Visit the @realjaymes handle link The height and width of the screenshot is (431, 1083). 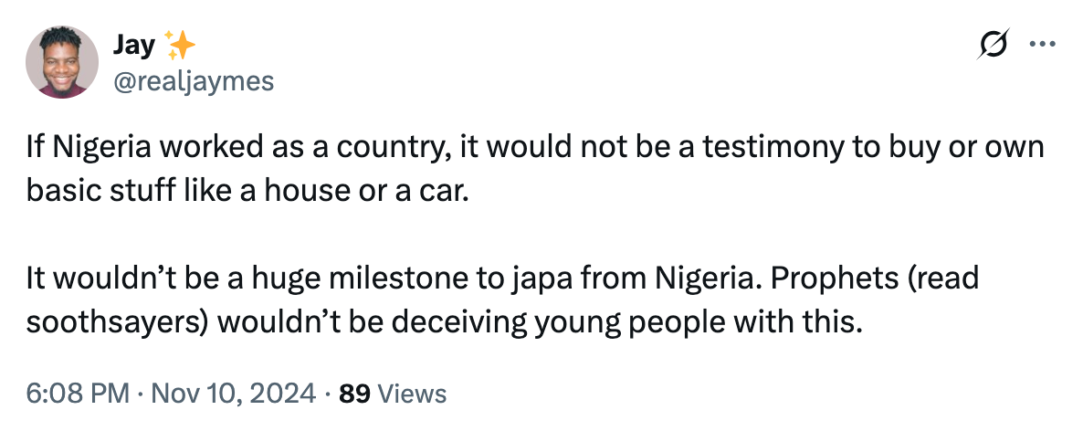pos(192,81)
